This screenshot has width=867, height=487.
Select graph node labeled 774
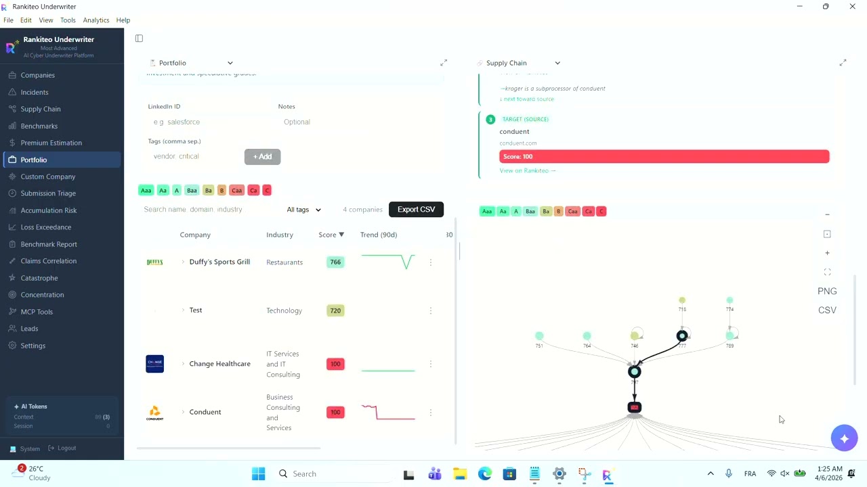point(729,300)
